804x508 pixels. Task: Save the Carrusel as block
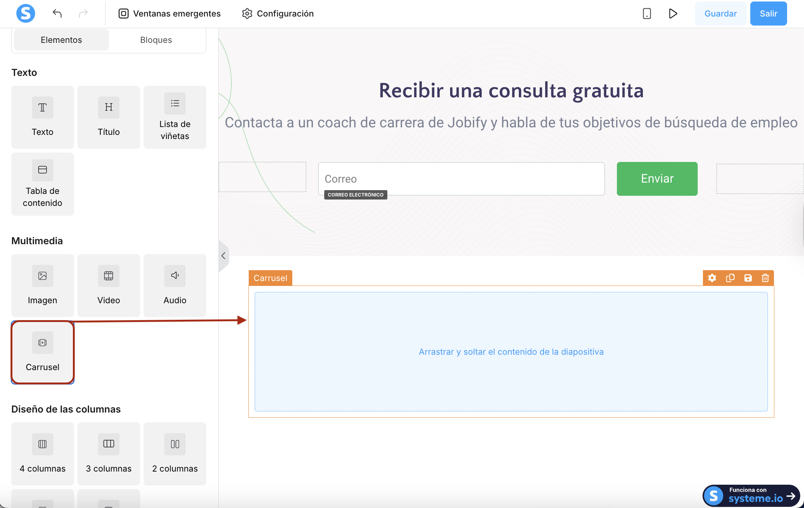(748, 278)
